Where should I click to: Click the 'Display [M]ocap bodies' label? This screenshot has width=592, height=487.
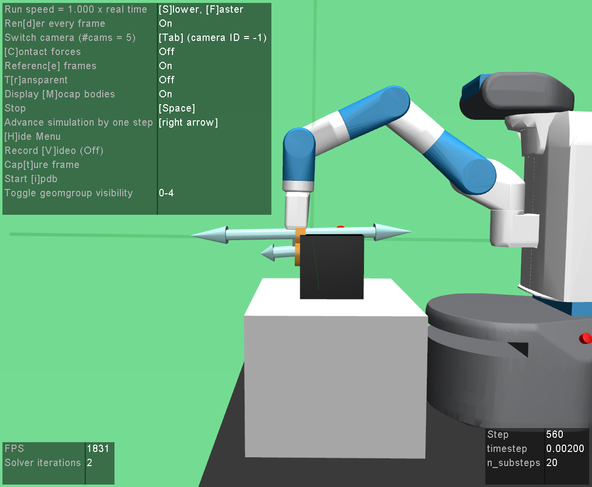pos(59,94)
